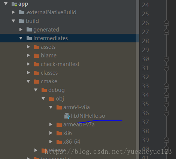Toggle code fold marker at line 30
The width and height of the screenshot is (176, 159).
pos(166,59)
